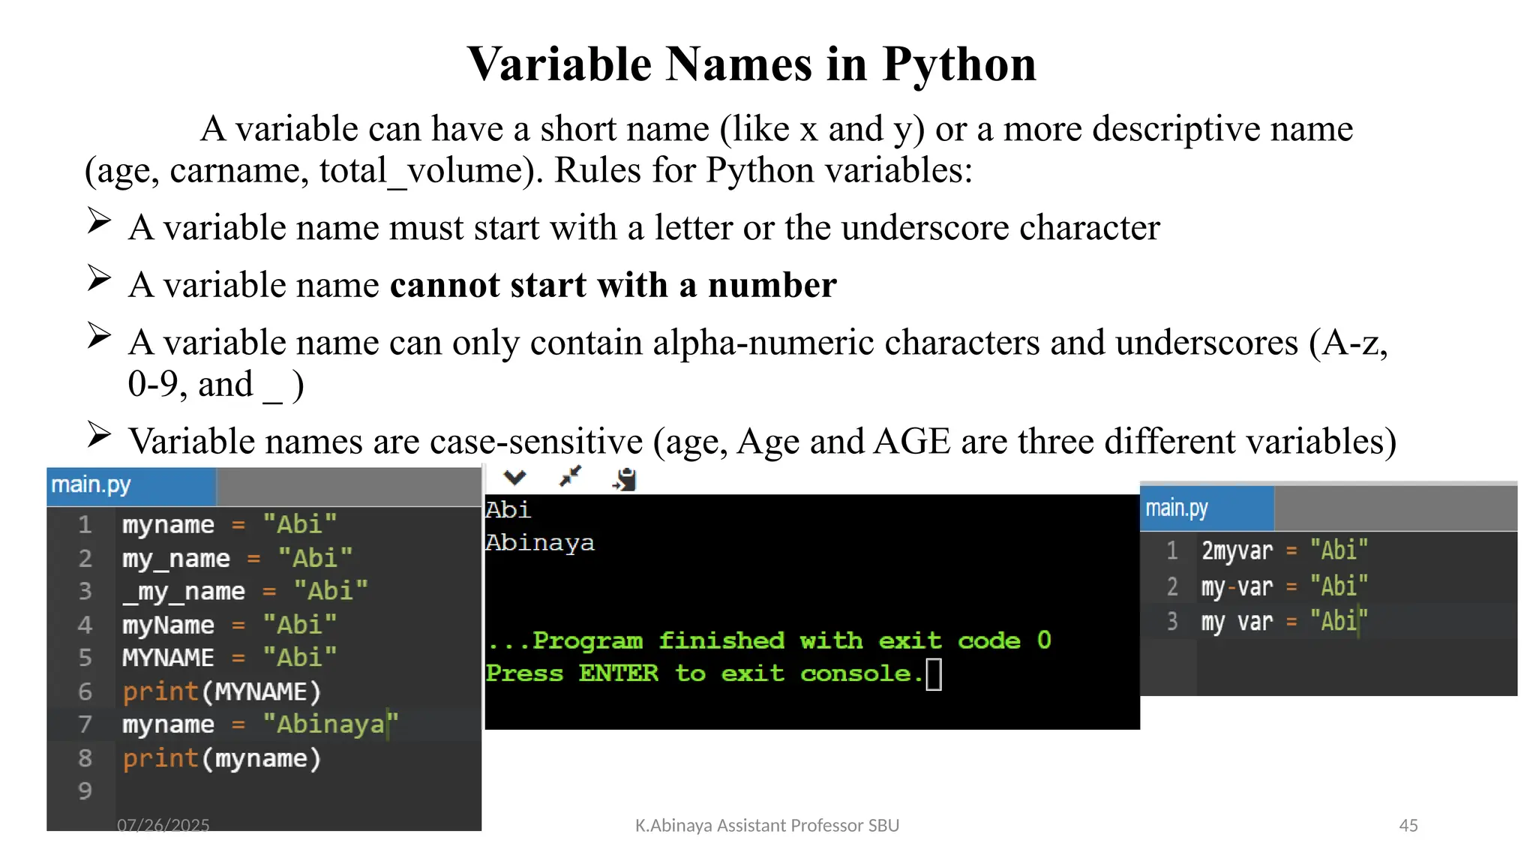Viewport: 1536px width, 864px height.
Task: Click the console shrink arrows icon
Action: point(571,476)
